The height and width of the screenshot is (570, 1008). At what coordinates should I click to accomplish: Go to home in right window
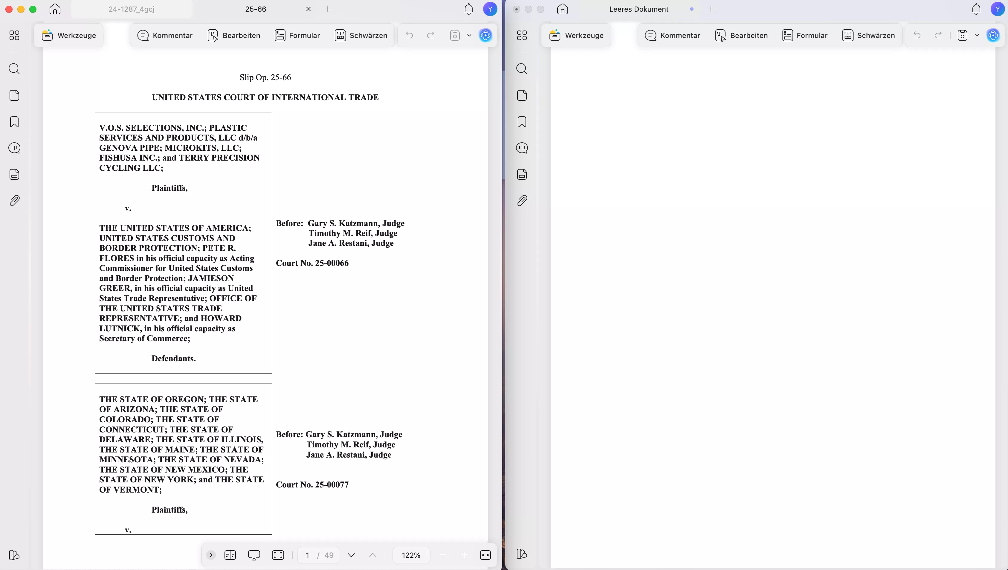(562, 9)
